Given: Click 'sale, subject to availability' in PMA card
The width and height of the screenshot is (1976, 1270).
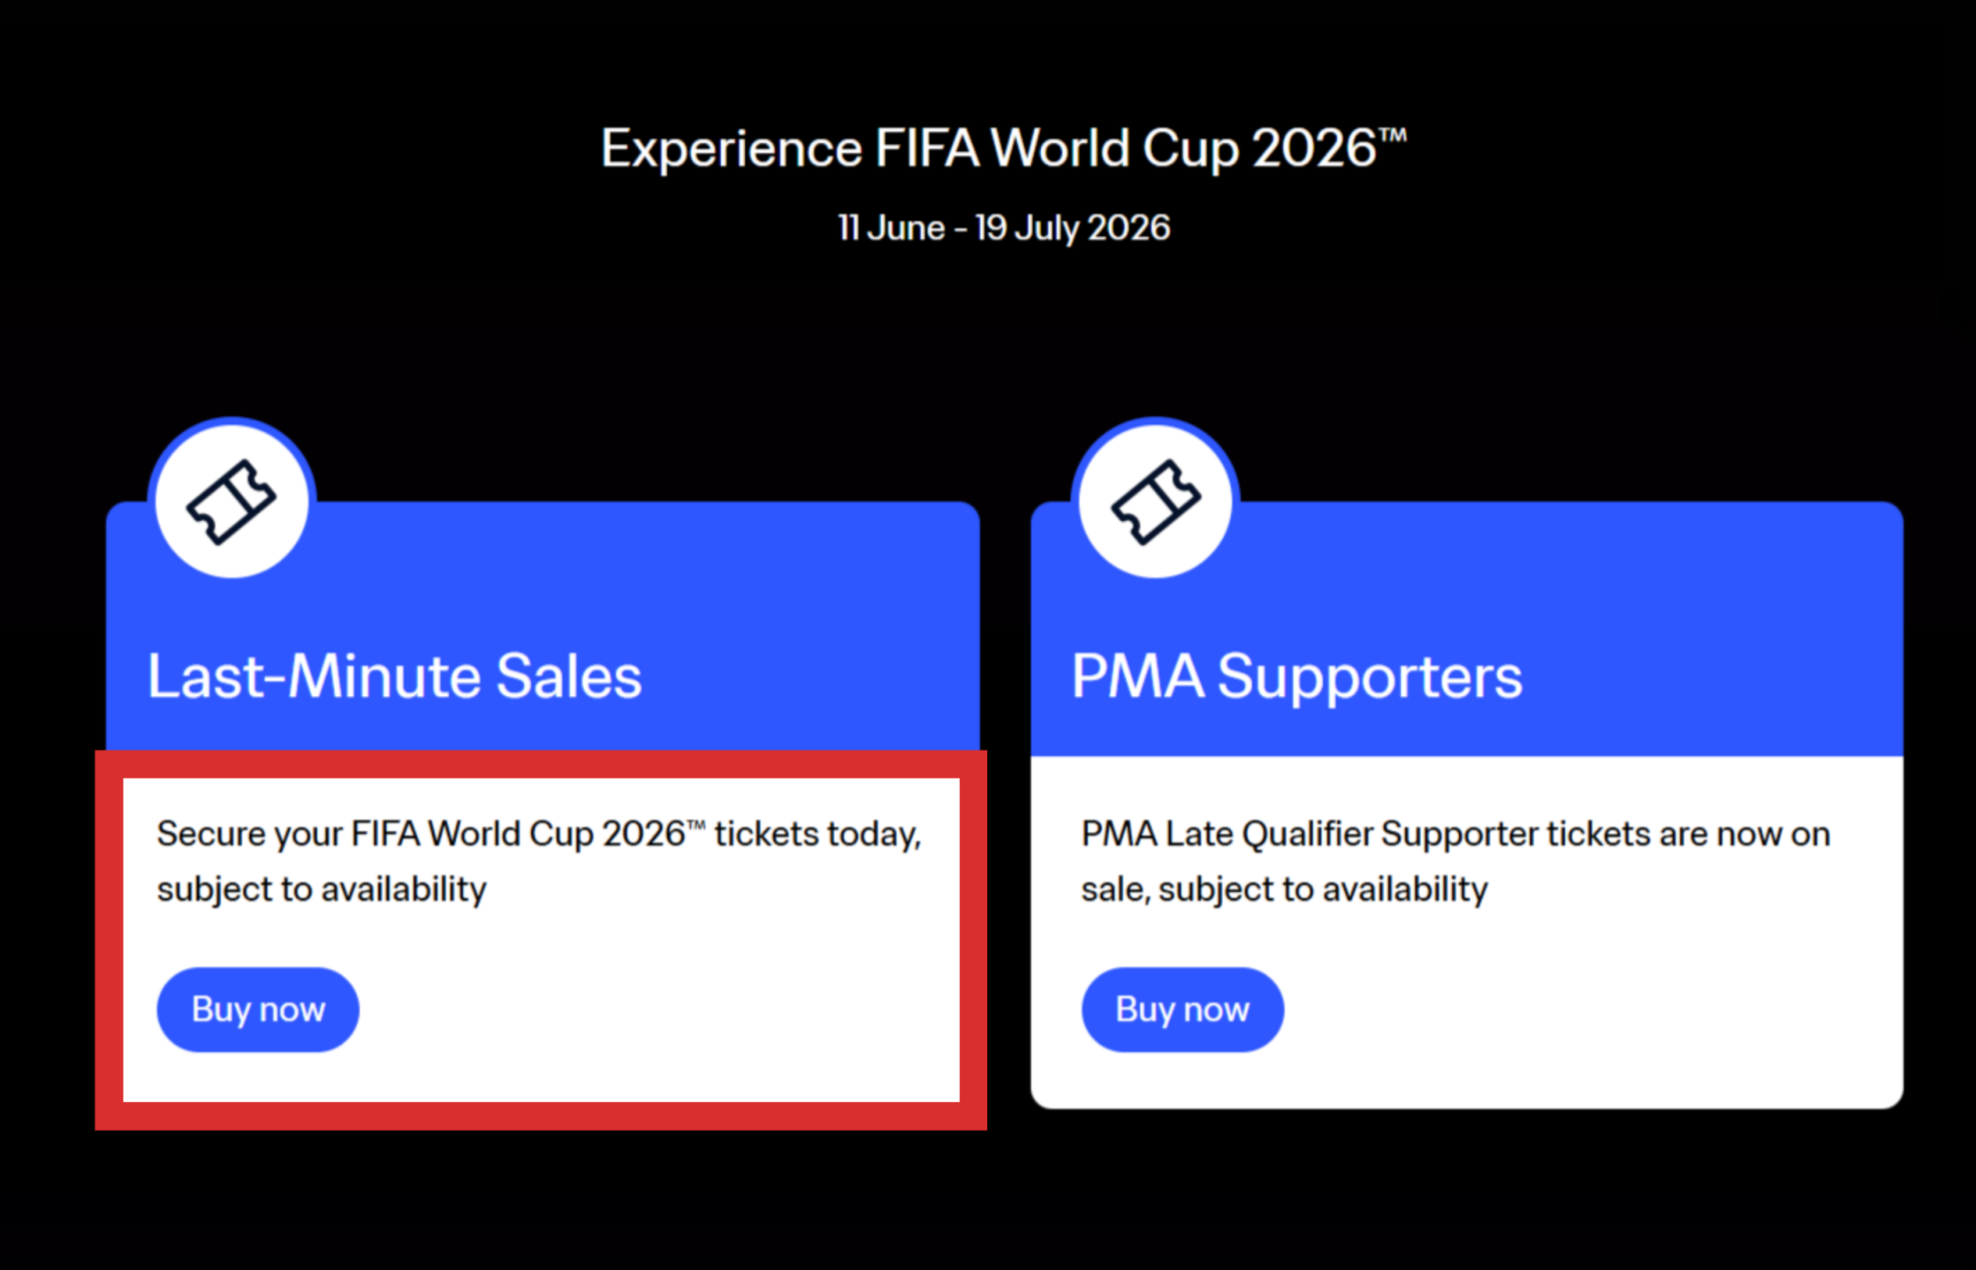Looking at the screenshot, I should pos(1284,889).
